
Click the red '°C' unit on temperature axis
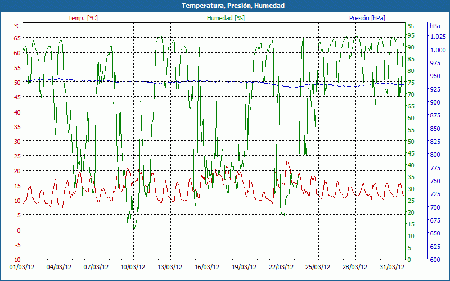[x=17, y=26]
